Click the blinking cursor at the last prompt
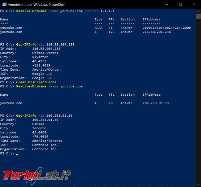Viewport: 201px width, 187px height. 17,155
